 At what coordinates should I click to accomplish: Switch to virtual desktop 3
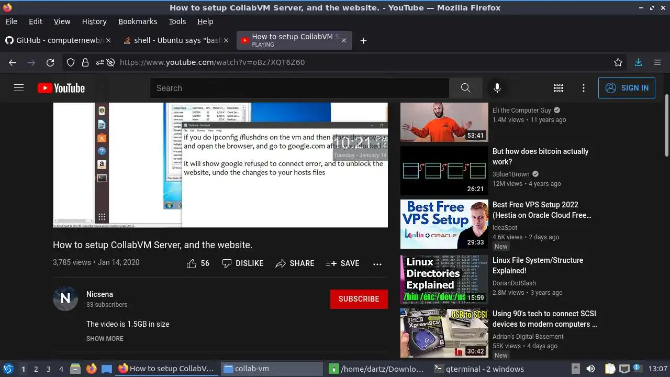[x=48, y=369]
